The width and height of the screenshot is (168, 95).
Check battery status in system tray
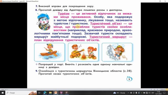click(144, 93)
